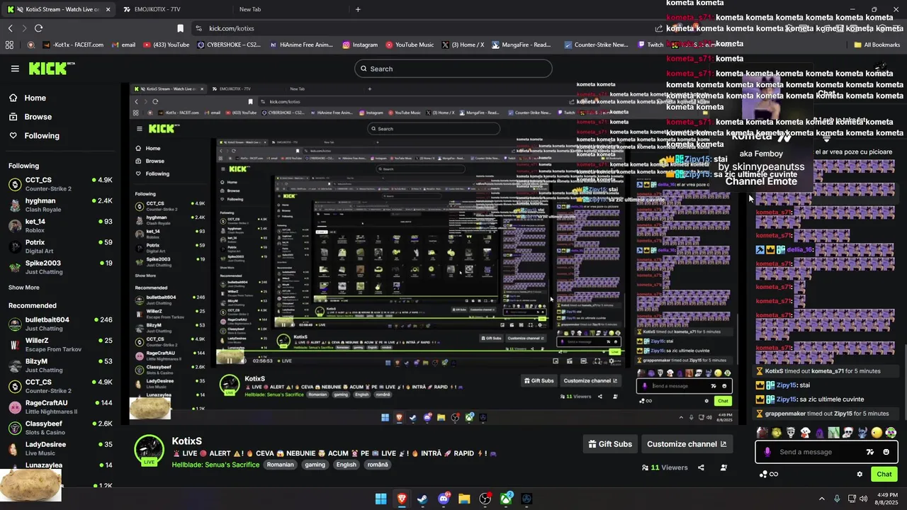907x510 pixels.
Task: Click the Romanian stream tag
Action: point(280,465)
